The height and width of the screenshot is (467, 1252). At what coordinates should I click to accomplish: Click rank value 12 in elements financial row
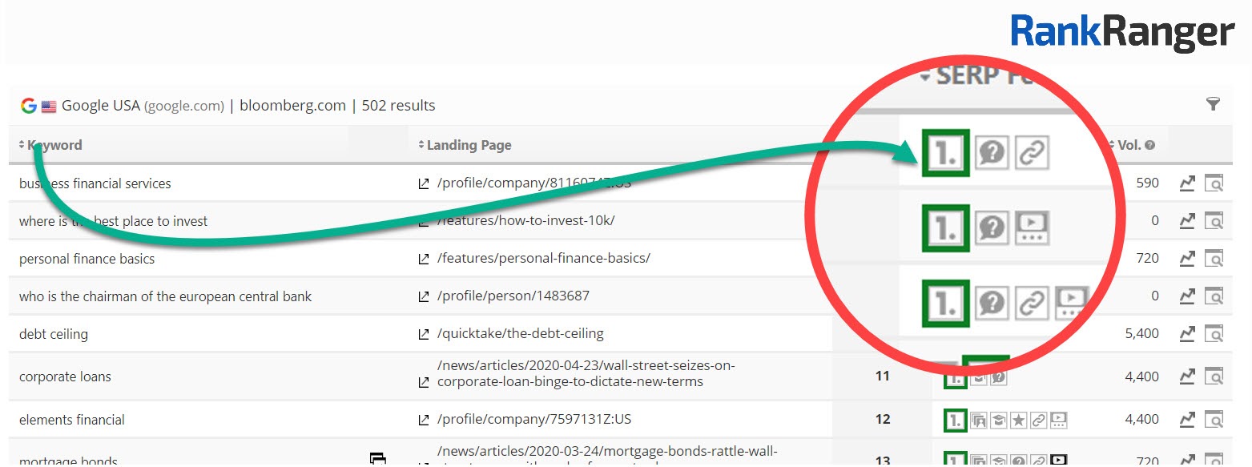pyautogui.click(x=883, y=419)
